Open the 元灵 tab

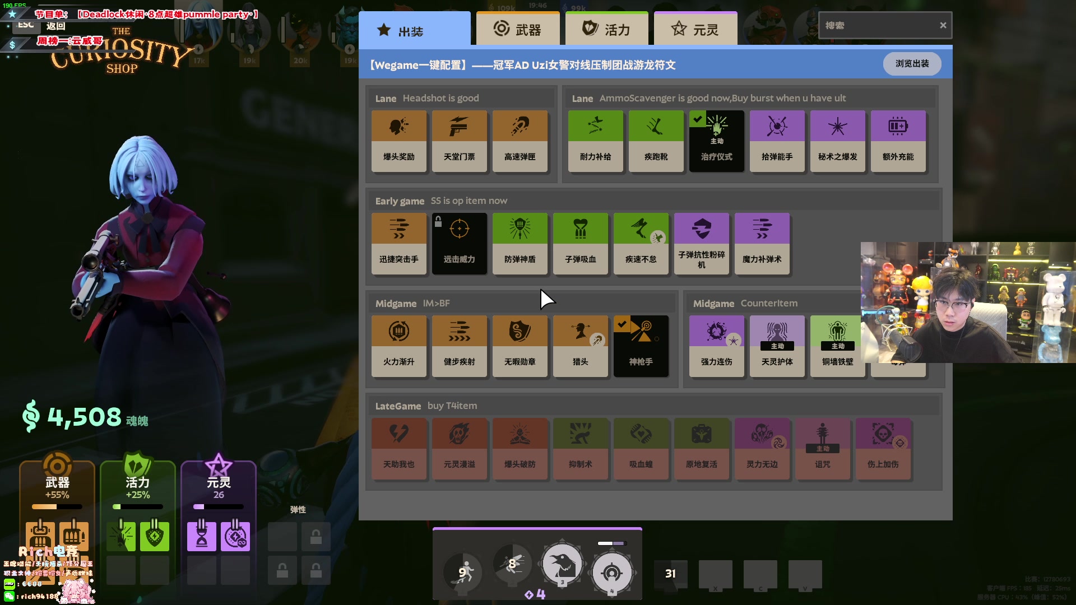click(x=695, y=29)
